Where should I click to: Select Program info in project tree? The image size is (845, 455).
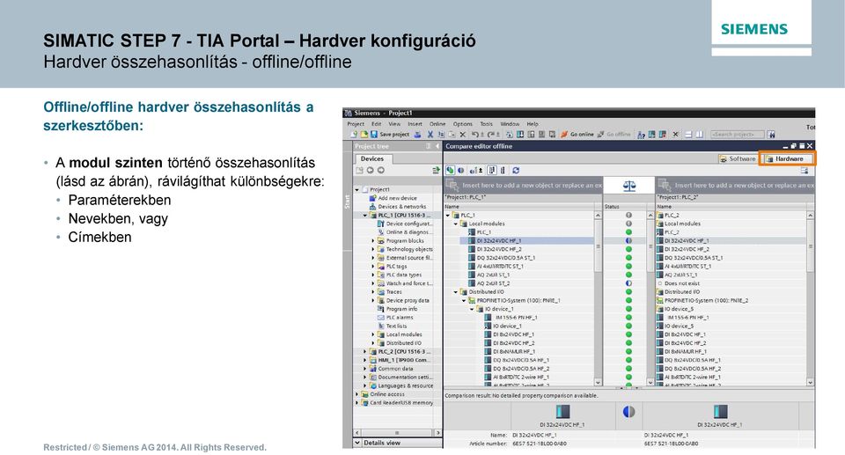point(401,309)
